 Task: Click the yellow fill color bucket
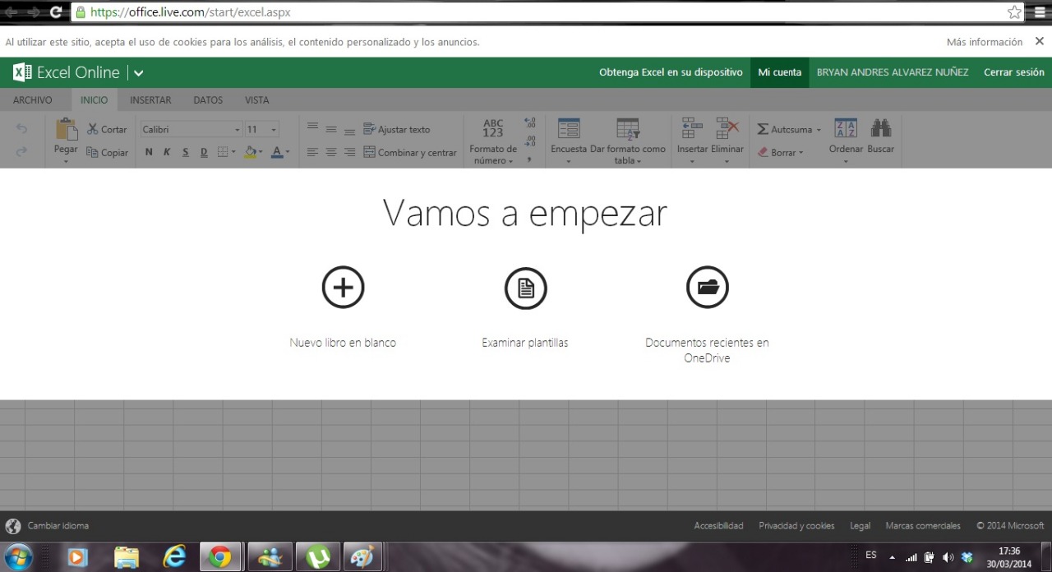pos(251,152)
